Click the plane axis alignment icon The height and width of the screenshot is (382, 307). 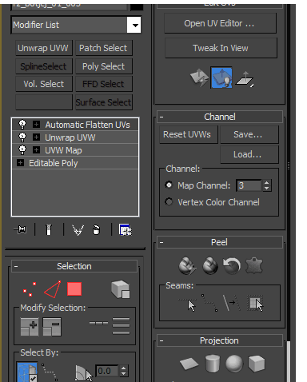point(245,78)
